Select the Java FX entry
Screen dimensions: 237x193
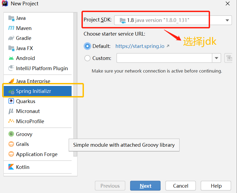(38, 48)
